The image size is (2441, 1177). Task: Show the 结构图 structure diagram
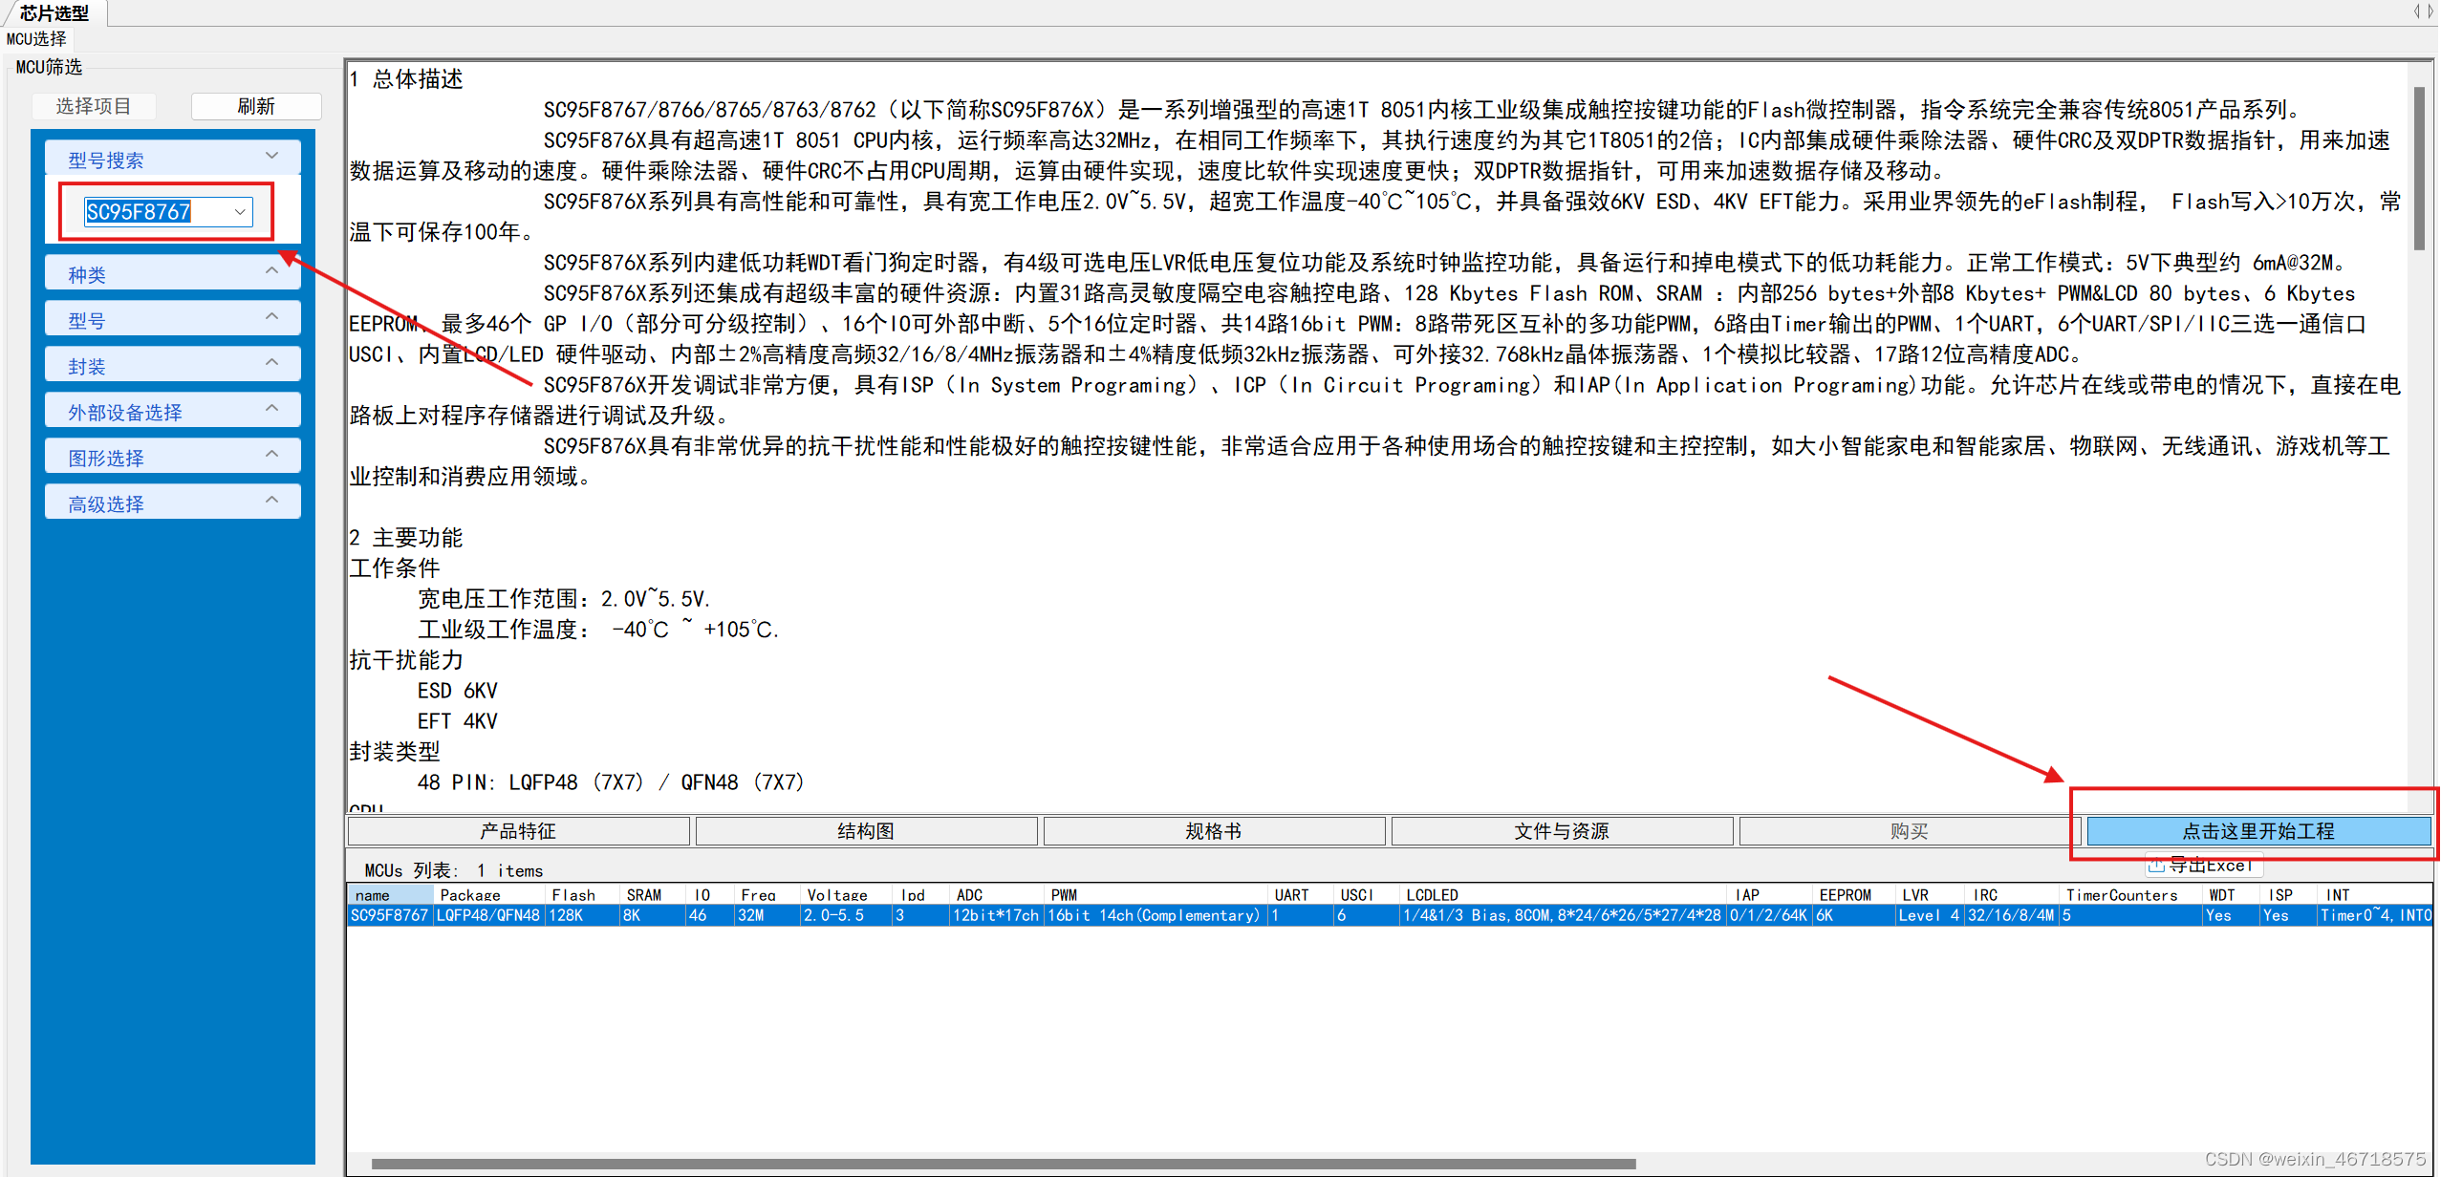click(865, 831)
